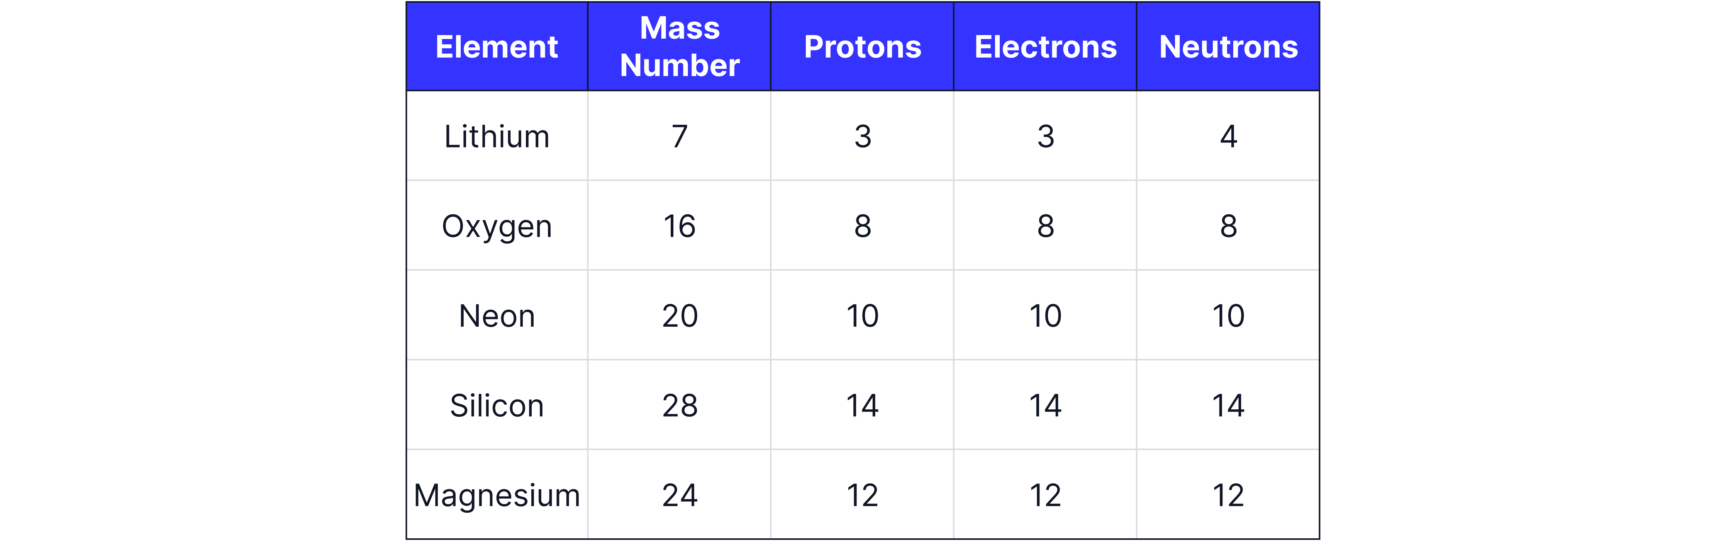Click Lithium's neutron count 4
Viewport: 1726px width, 541px height.
click(x=1228, y=137)
